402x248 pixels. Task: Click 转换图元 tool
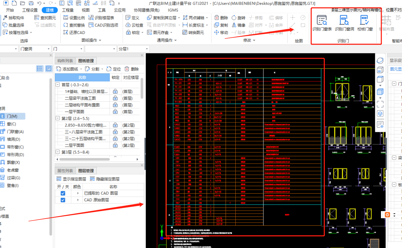(x=193, y=33)
